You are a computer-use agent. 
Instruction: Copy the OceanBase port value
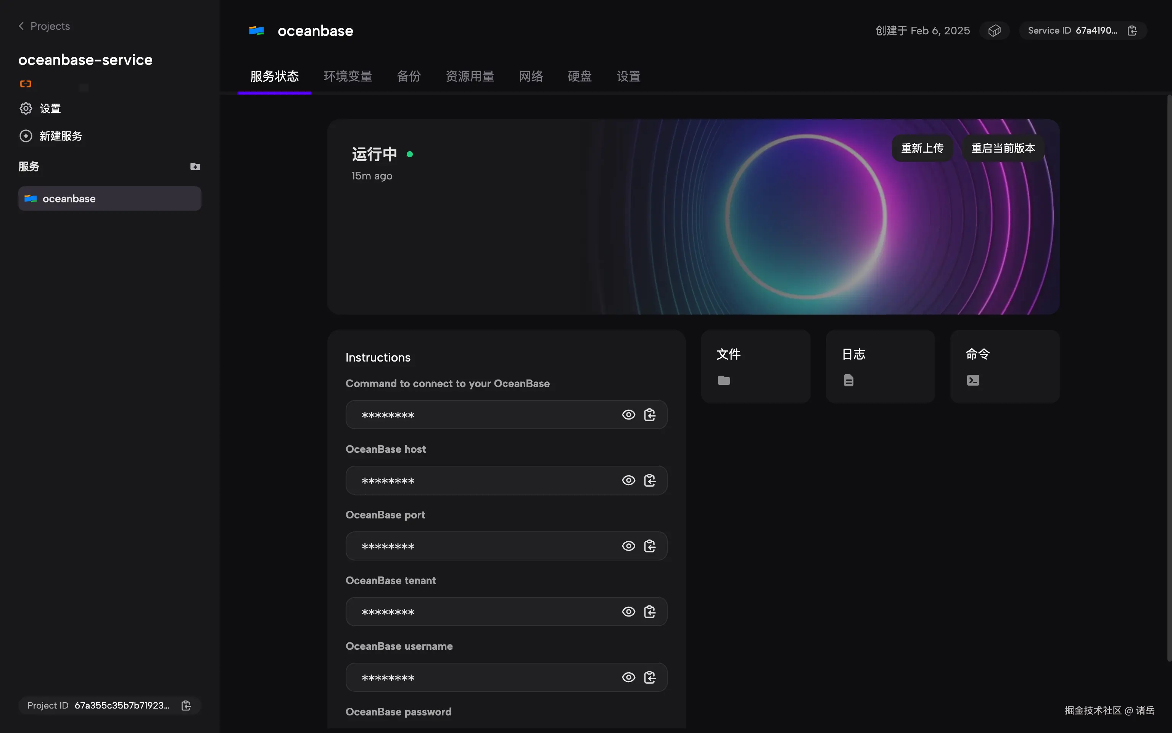coord(650,546)
